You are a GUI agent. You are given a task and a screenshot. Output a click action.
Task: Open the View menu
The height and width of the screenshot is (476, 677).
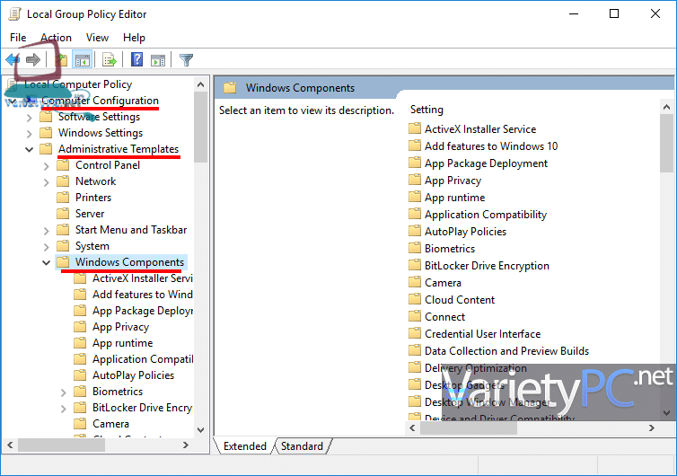click(x=97, y=38)
